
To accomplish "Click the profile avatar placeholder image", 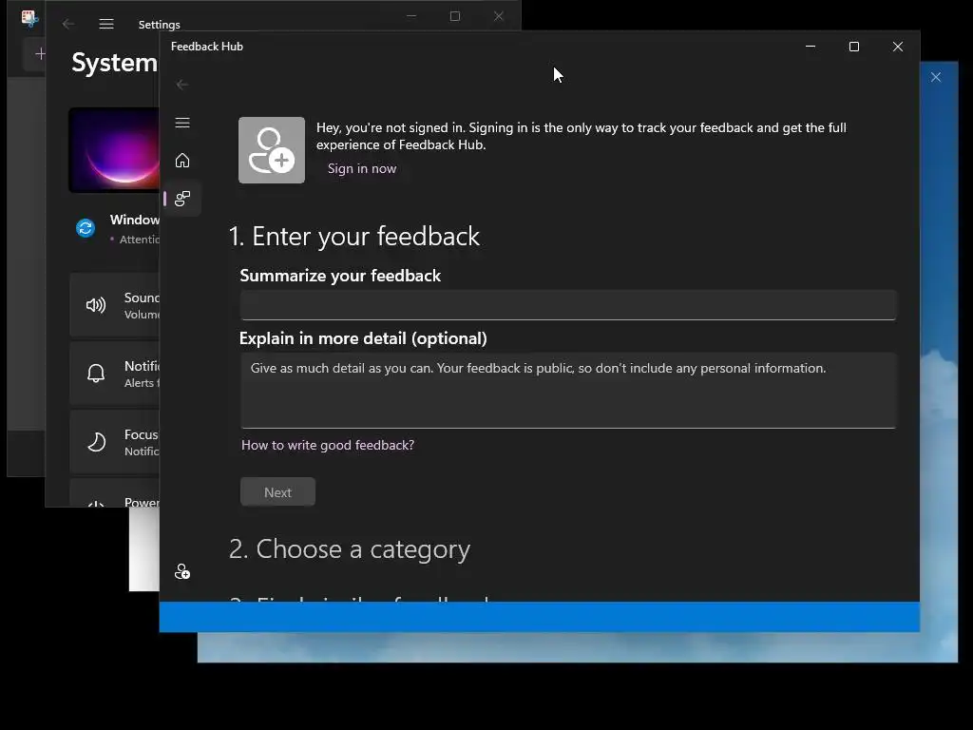I will coord(272,150).
